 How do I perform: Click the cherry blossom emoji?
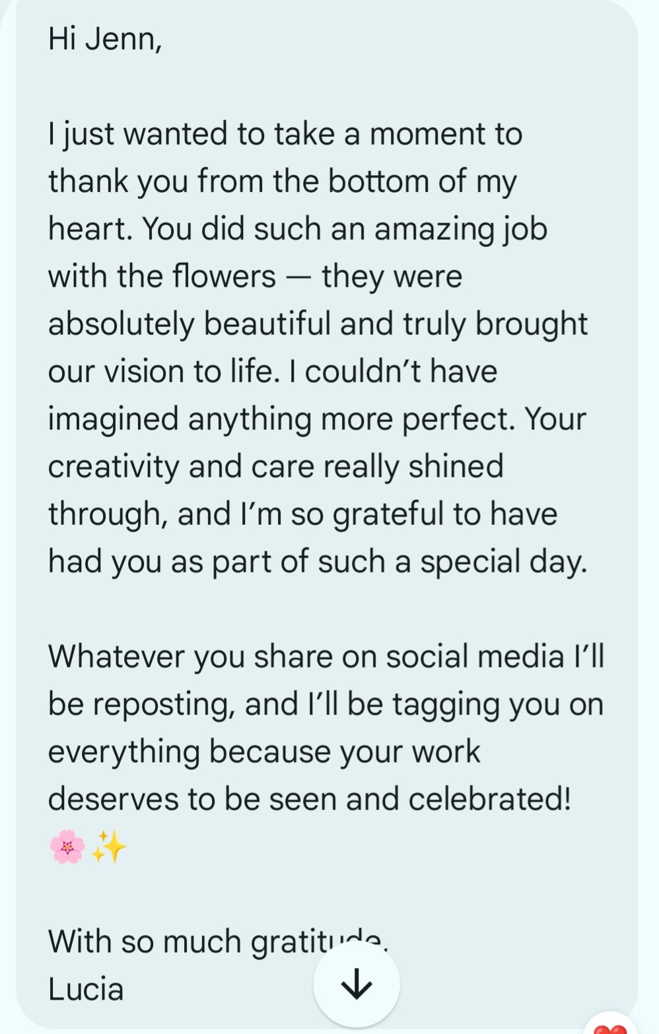(x=67, y=846)
